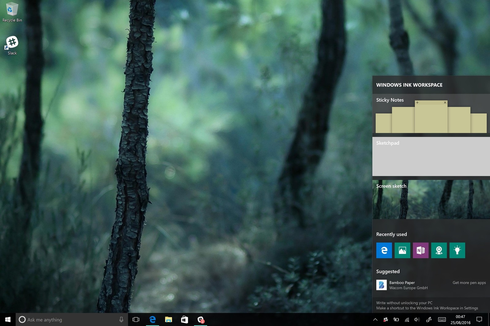Open Wi-Fi network status from tray
Screen dimensions: 490x326
[407, 320]
